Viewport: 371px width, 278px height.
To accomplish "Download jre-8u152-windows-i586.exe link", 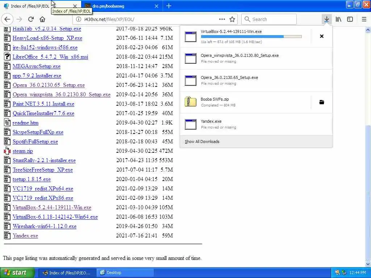I will click(45, 47).
